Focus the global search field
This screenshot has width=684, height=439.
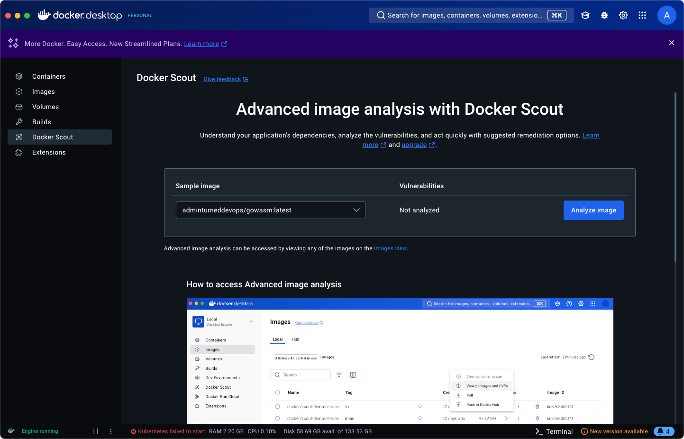click(x=471, y=15)
